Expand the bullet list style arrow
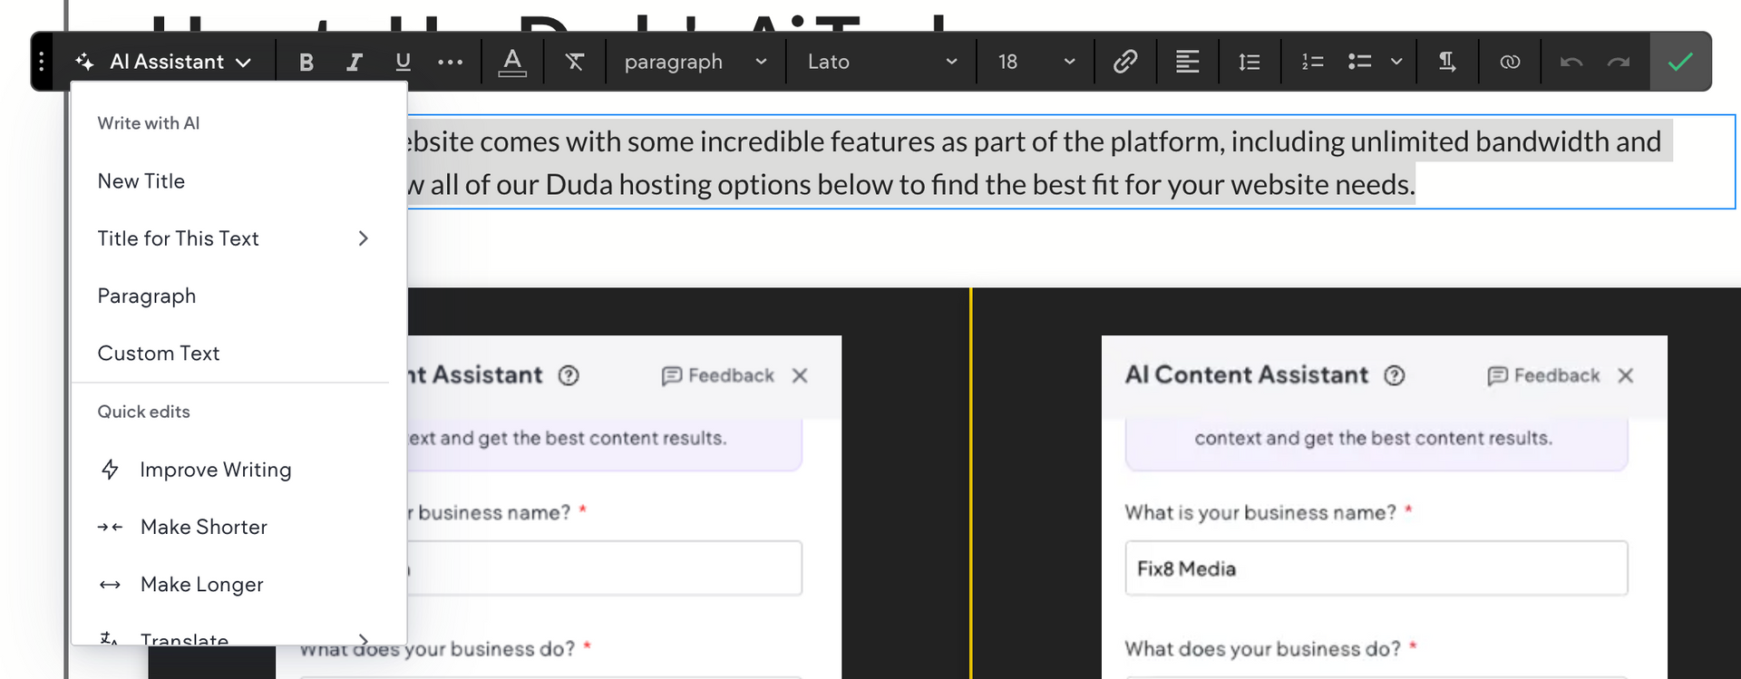1741x679 pixels. point(1396,62)
